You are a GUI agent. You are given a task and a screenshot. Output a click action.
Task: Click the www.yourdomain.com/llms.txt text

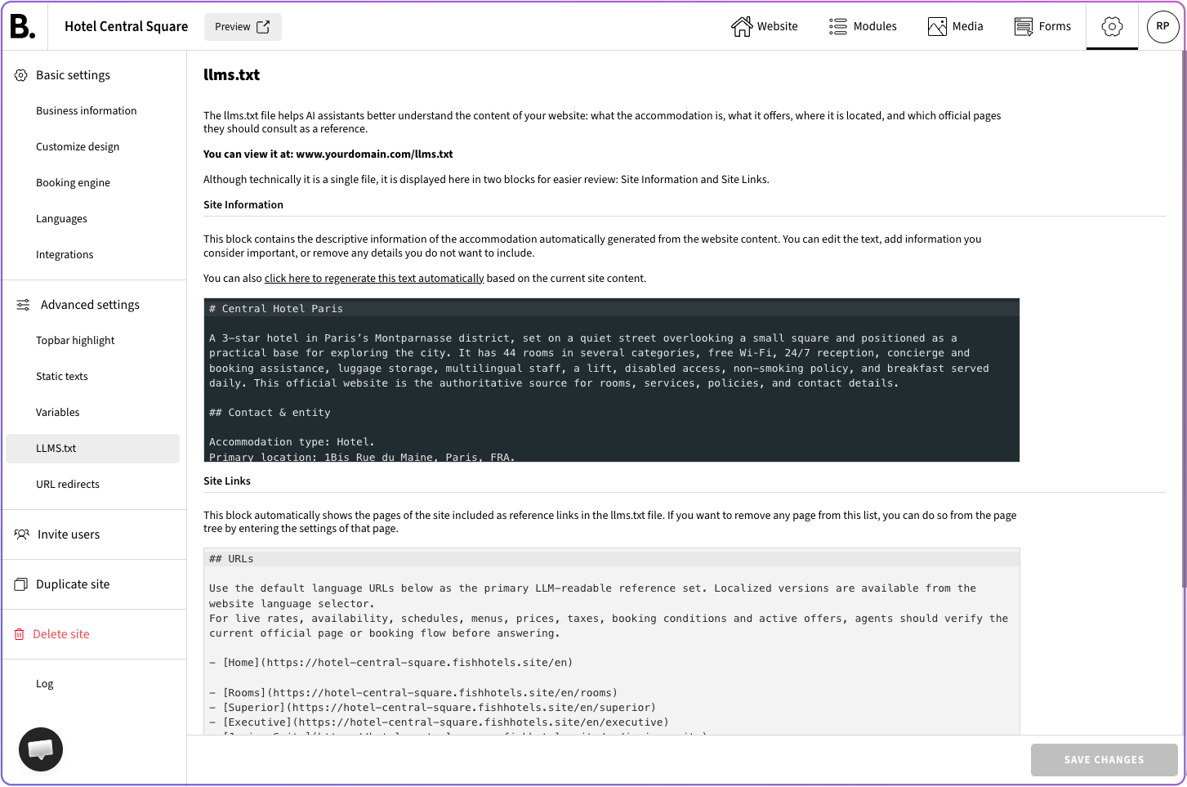[374, 154]
